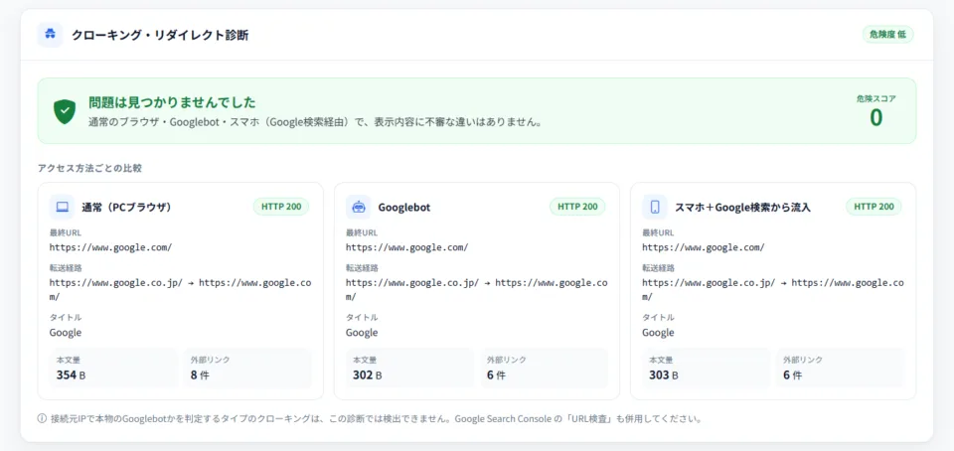The image size is (954, 451).
Task: Click the smartphone icon in the third card
Action: pyautogui.click(x=655, y=207)
